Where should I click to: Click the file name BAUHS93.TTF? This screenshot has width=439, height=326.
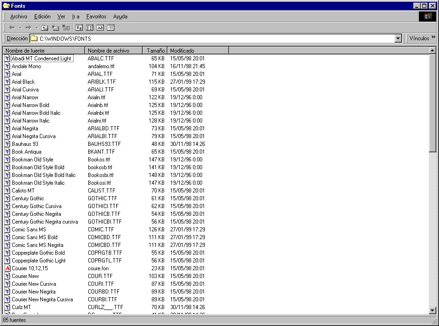[x=104, y=144]
